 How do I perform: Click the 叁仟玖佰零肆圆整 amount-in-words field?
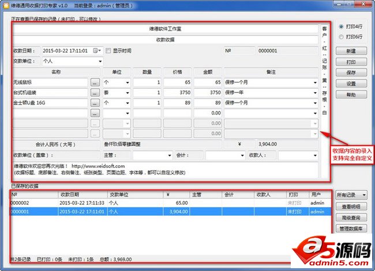click(x=162, y=144)
